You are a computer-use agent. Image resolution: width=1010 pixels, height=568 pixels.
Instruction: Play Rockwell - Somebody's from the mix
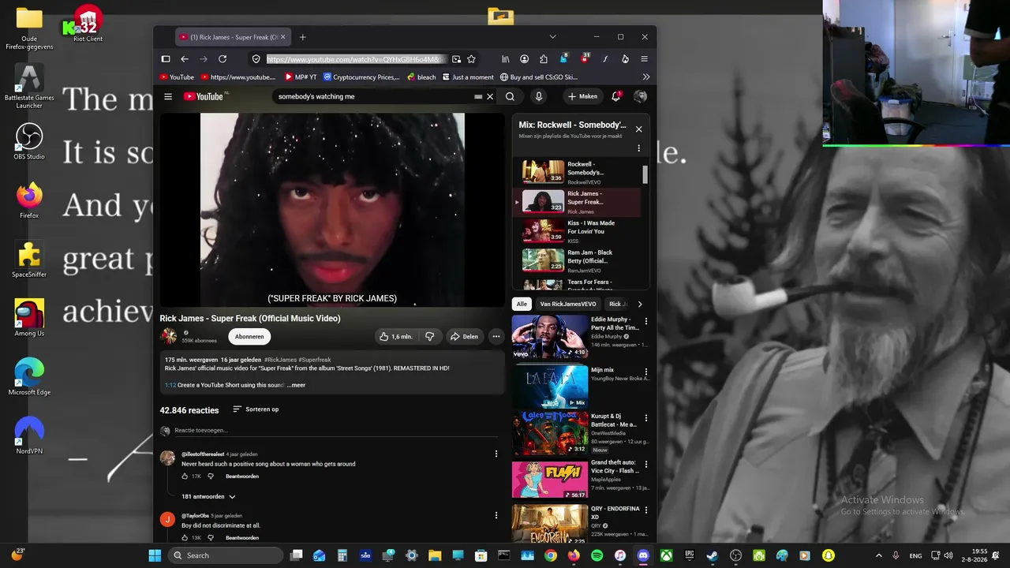coord(578,172)
